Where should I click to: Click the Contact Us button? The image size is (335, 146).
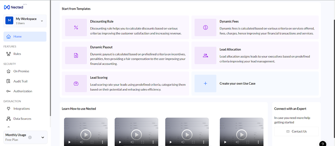[296, 131]
